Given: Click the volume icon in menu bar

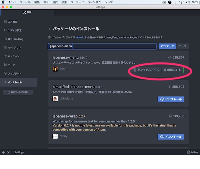Looking at the screenshot, I should coord(187,2).
